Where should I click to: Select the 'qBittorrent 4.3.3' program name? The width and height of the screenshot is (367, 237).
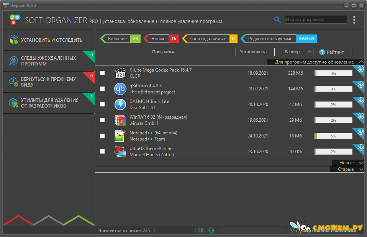point(146,86)
